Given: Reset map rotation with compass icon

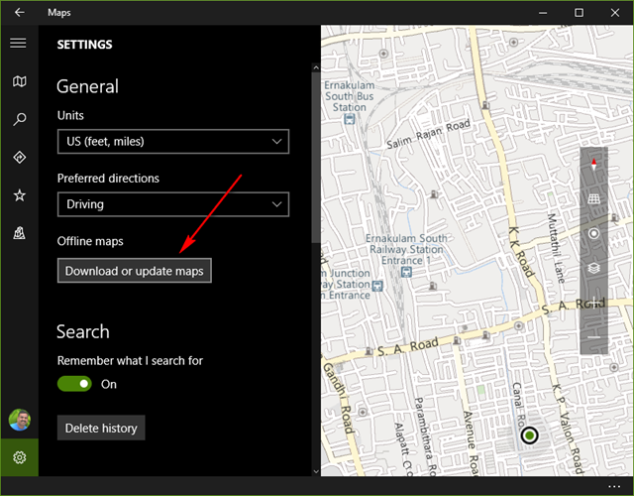Looking at the screenshot, I should click(x=593, y=164).
